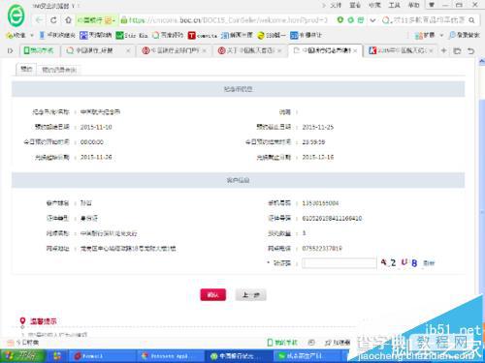Image resolution: width=485 pixels, height=363 pixels.
Task: Go back with the back arrow
Action: [x=39, y=20]
